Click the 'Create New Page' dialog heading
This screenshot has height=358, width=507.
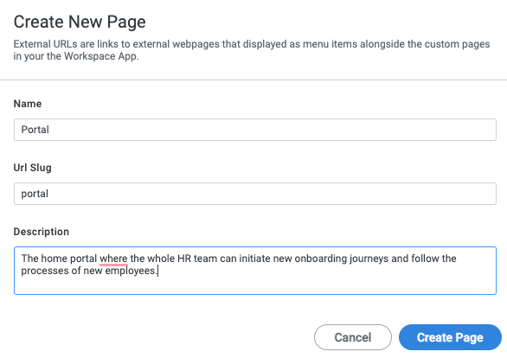(80, 22)
